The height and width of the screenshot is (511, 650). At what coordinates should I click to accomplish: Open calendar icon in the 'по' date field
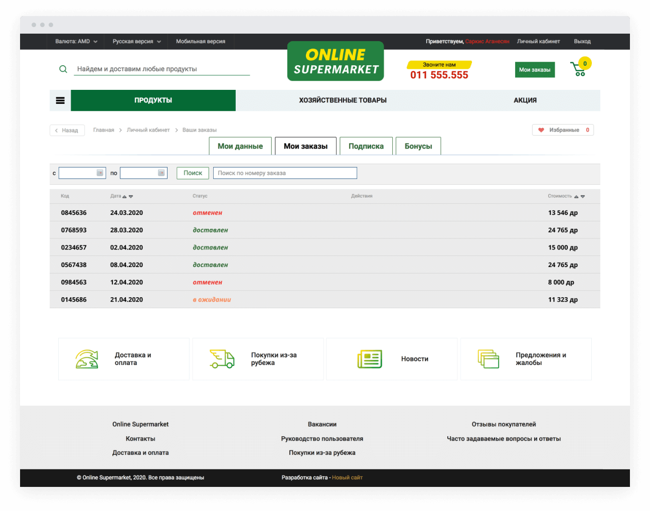click(161, 173)
